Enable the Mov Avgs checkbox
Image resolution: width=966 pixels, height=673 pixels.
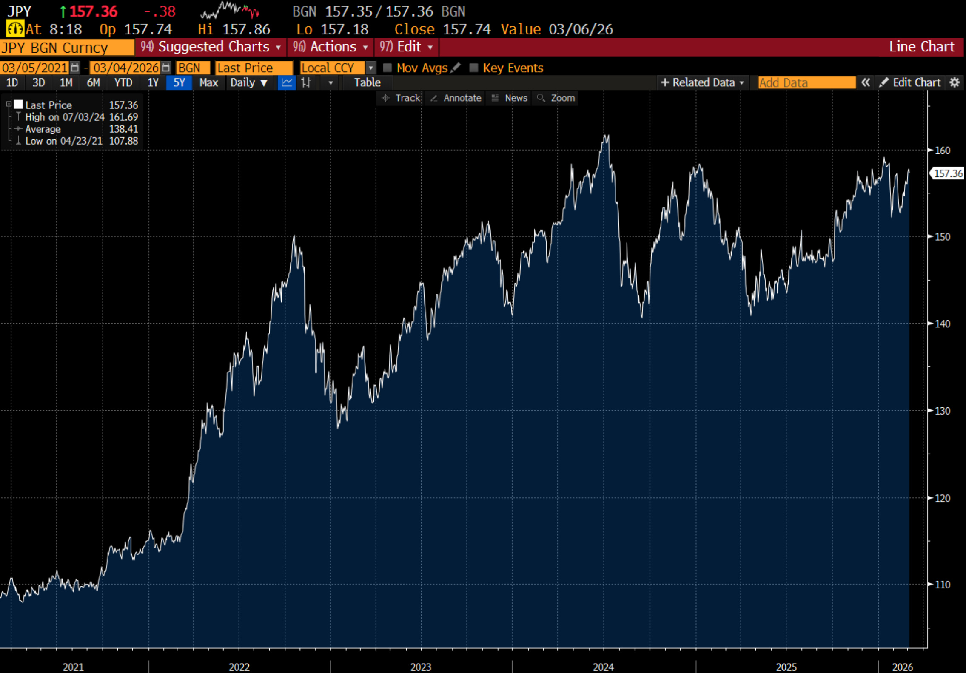pyautogui.click(x=387, y=68)
